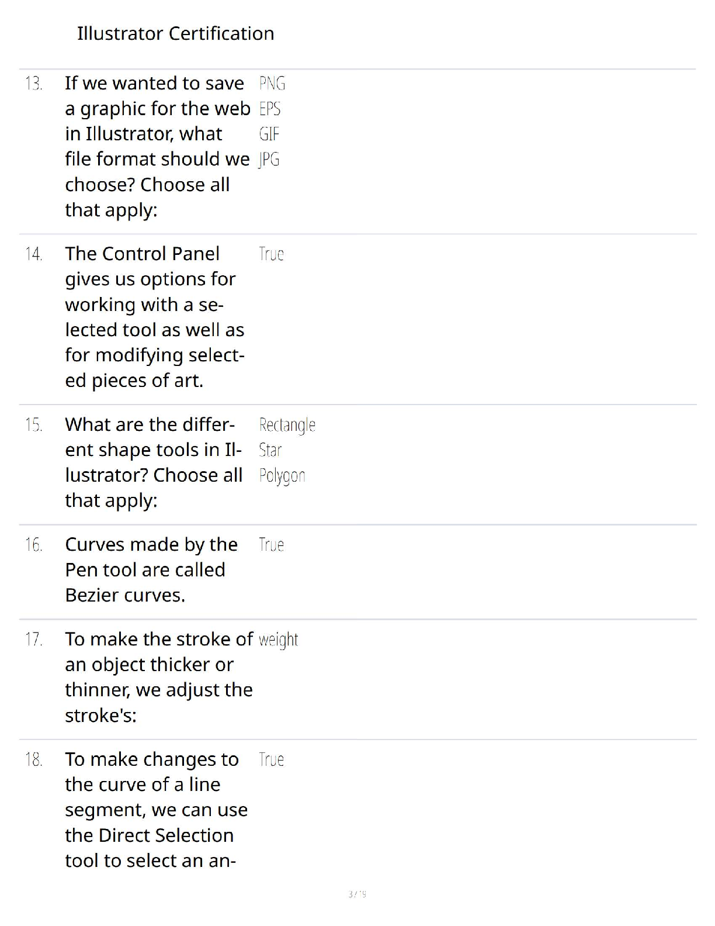
Task: Click the Bezier curves question text
Action: [x=151, y=569]
